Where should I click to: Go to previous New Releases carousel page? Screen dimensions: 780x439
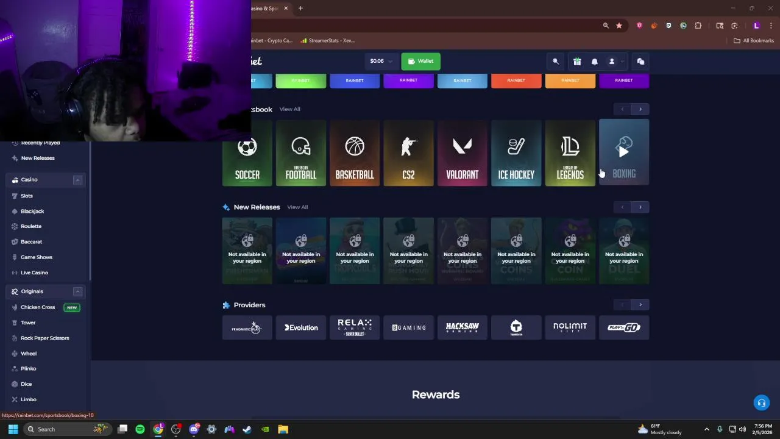tap(622, 207)
